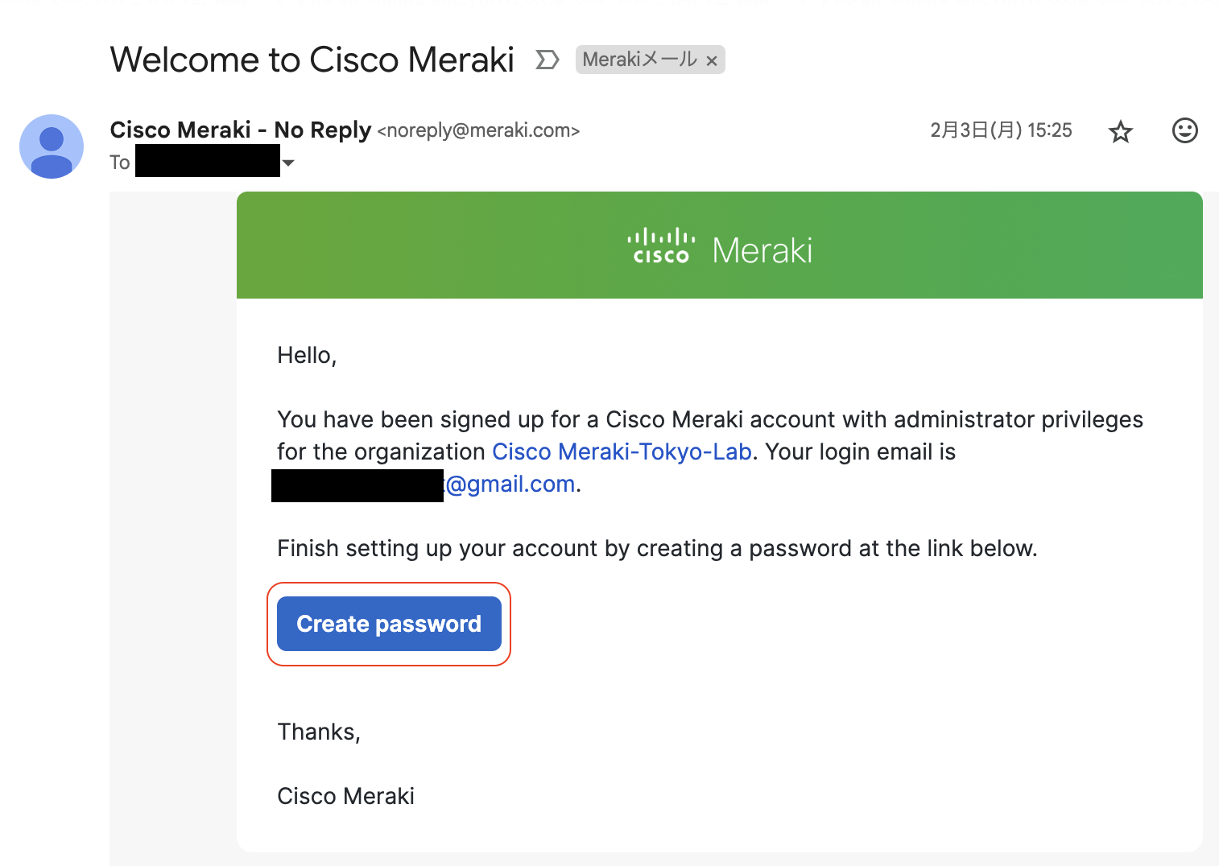Click the Finish setting up your account sentence
Viewport: 1219px width, 866px height.
[x=656, y=548]
